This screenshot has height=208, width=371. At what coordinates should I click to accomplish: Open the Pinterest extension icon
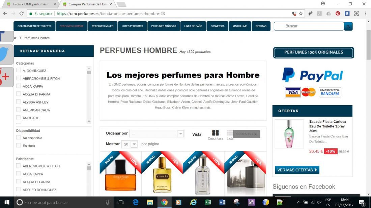tap(338, 14)
